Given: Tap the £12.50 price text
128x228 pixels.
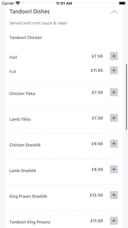Looking at the screenshot, I should (x=96, y=195).
